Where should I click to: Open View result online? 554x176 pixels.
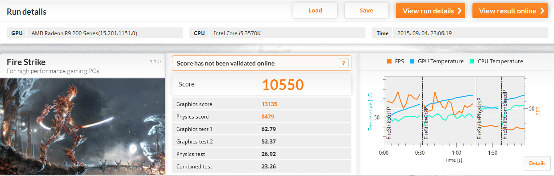pos(510,11)
